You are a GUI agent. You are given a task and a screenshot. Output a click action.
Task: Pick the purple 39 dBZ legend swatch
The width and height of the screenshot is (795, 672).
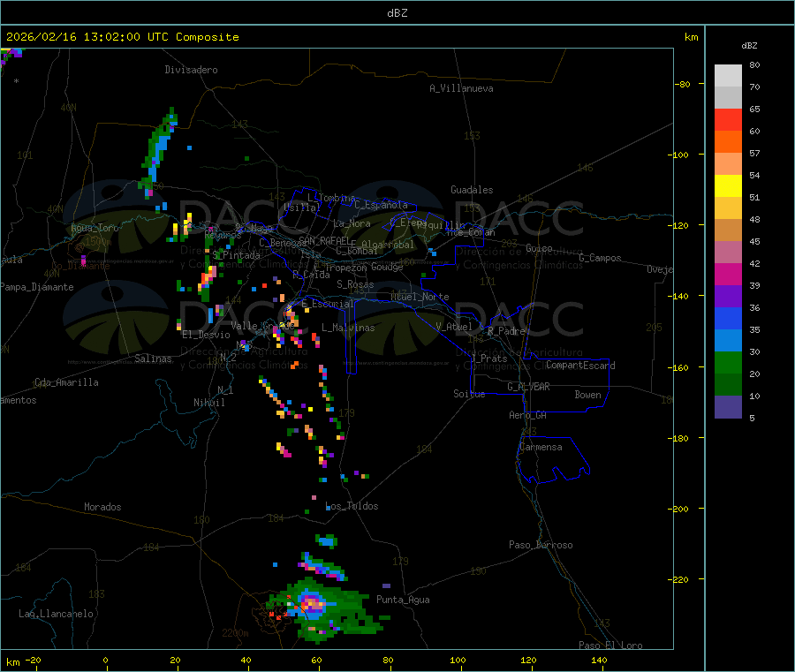coord(728,297)
